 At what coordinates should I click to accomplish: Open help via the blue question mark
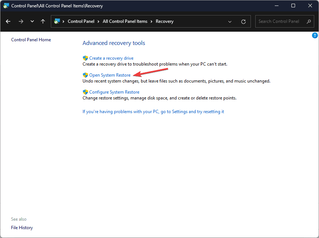(x=315, y=35)
